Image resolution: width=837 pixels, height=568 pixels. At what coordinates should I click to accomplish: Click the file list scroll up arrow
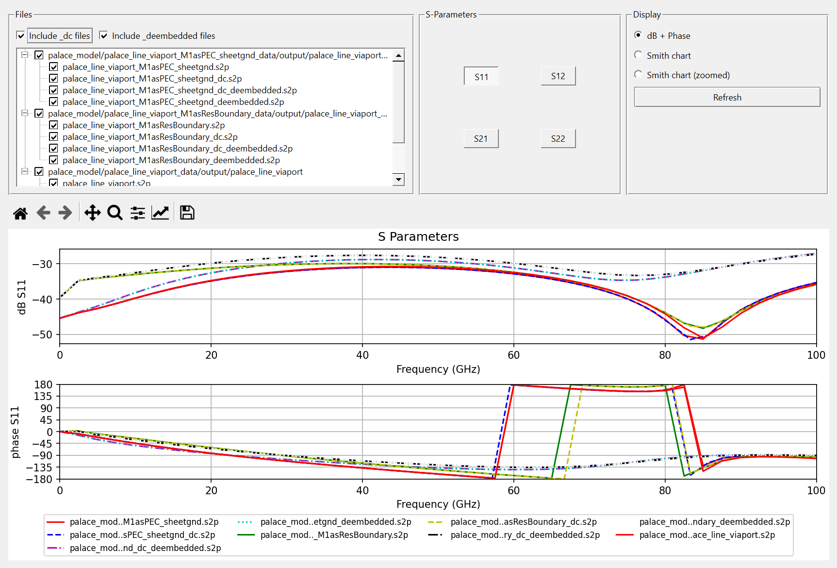(398, 55)
